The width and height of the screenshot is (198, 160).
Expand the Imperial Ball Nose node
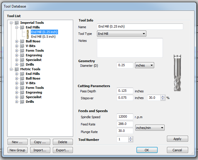click(x=17, y=42)
